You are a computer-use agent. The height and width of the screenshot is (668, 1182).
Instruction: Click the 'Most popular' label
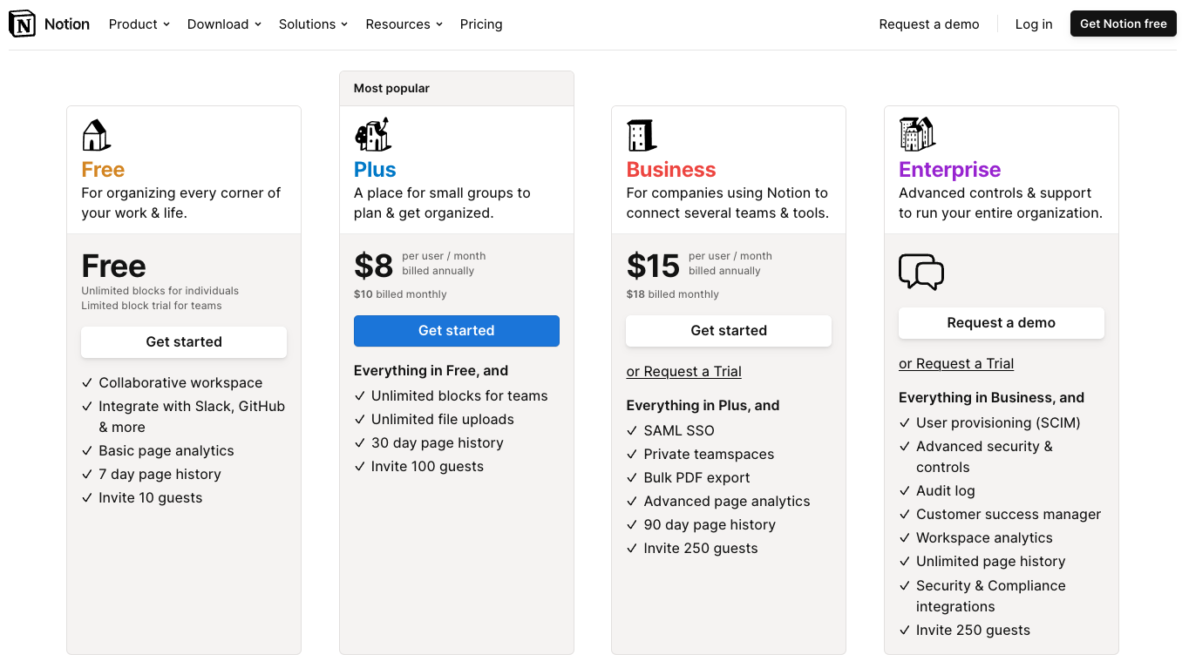391,88
